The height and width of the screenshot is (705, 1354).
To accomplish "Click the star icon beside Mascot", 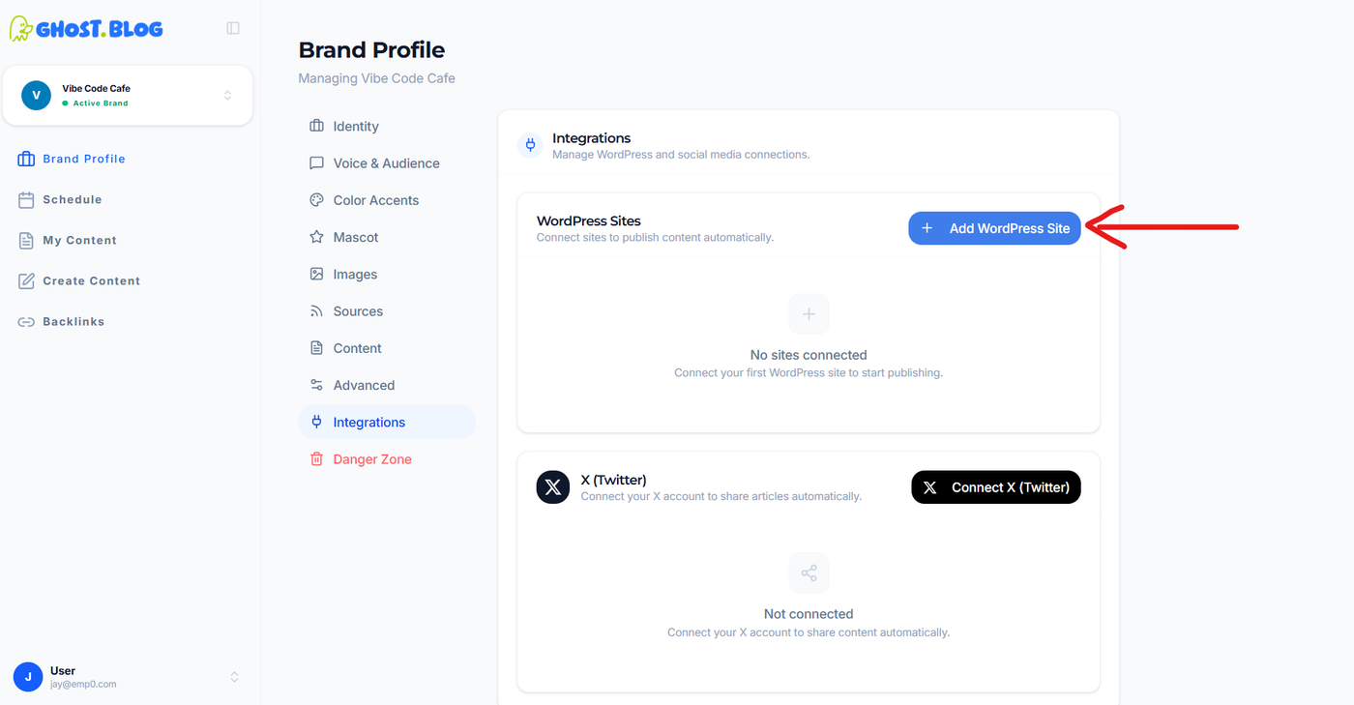I will coord(316,237).
